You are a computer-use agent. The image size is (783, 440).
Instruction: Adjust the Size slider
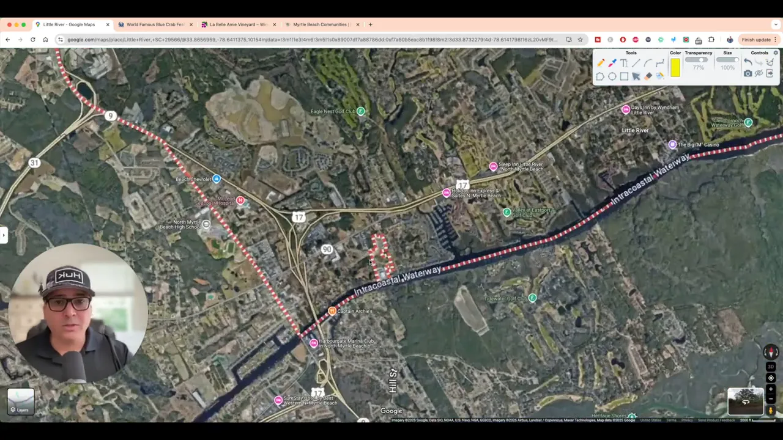coord(727,60)
